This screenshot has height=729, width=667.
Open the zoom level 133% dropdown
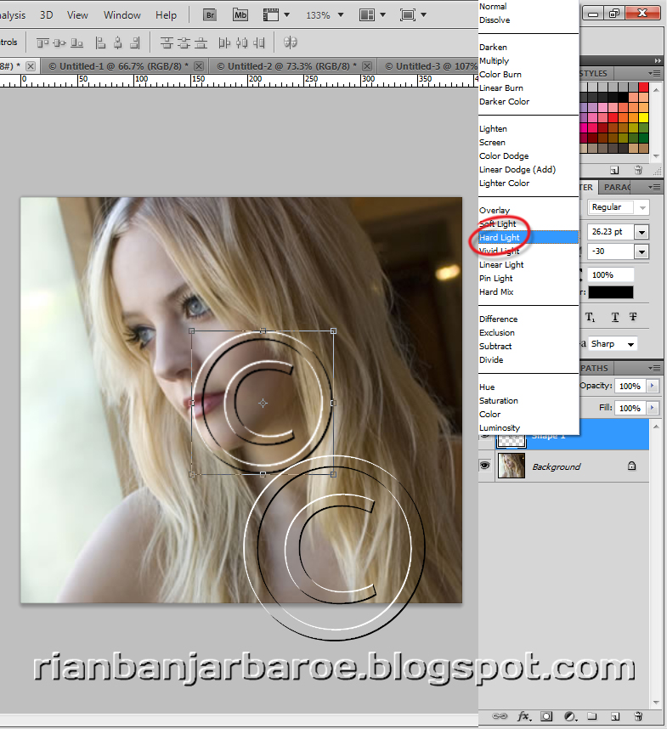point(342,15)
